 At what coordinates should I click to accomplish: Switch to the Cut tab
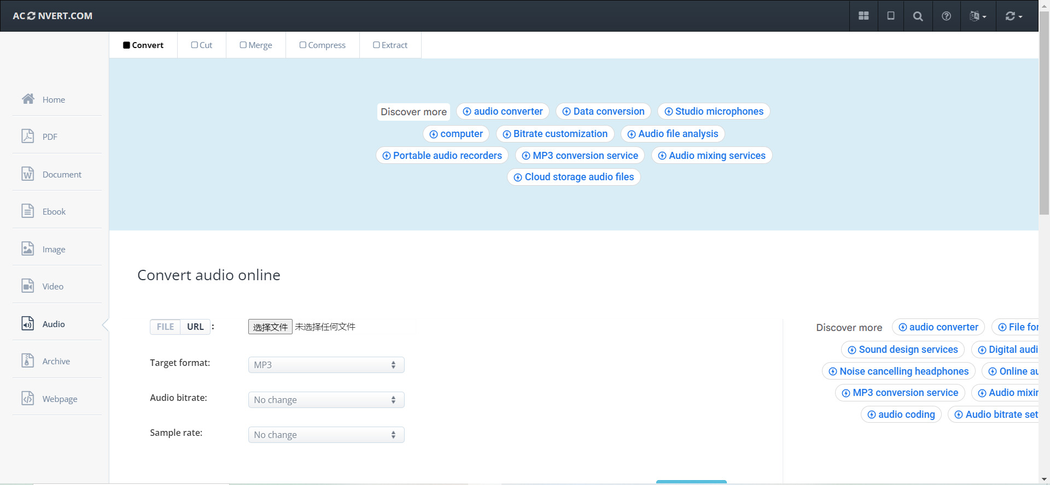(x=202, y=45)
